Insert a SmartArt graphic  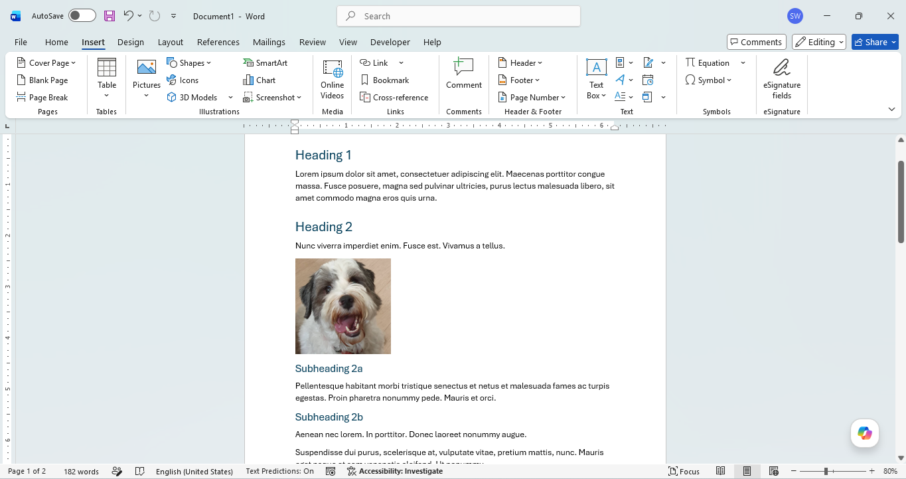(265, 63)
